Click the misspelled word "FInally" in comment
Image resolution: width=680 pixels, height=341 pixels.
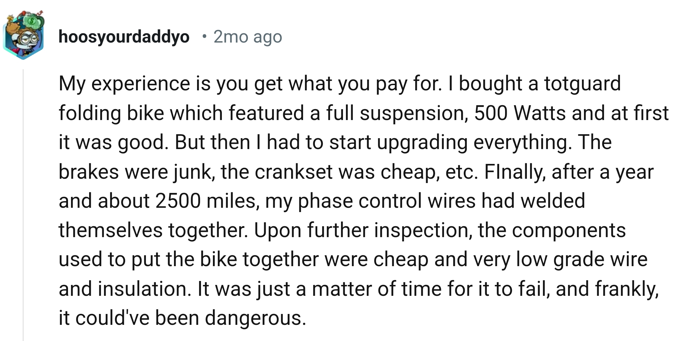pyautogui.click(x=514, y=172)
